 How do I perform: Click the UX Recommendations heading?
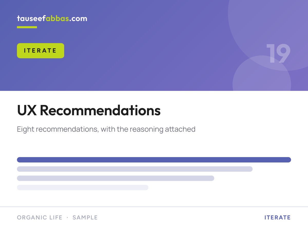click(89, 110)
